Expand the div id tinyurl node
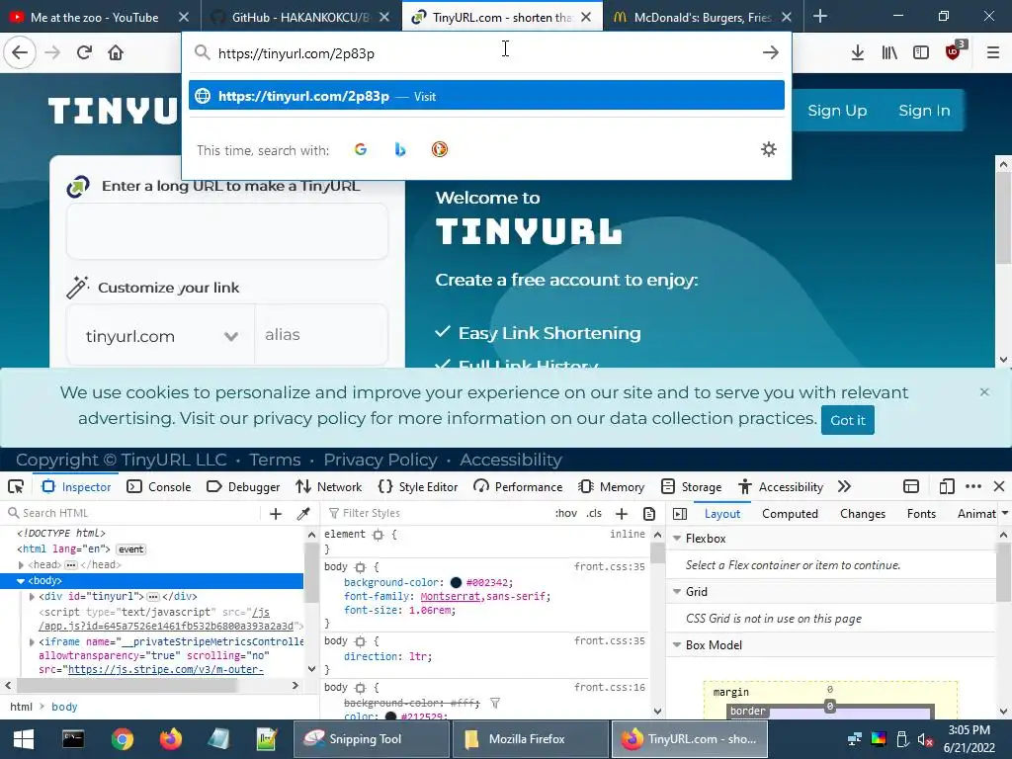The image size is (1012, 759). (x=32, y=597)
